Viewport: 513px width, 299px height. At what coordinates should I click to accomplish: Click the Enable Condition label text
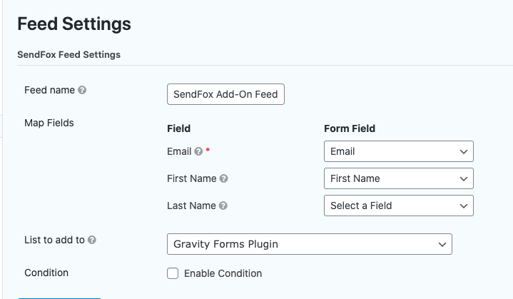pyautogui.click(x=223, y=273)
